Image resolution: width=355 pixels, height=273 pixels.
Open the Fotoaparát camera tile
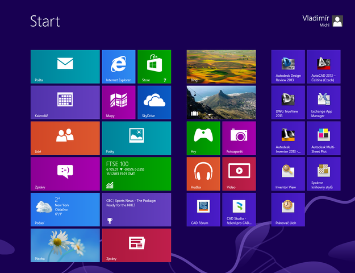239,138
